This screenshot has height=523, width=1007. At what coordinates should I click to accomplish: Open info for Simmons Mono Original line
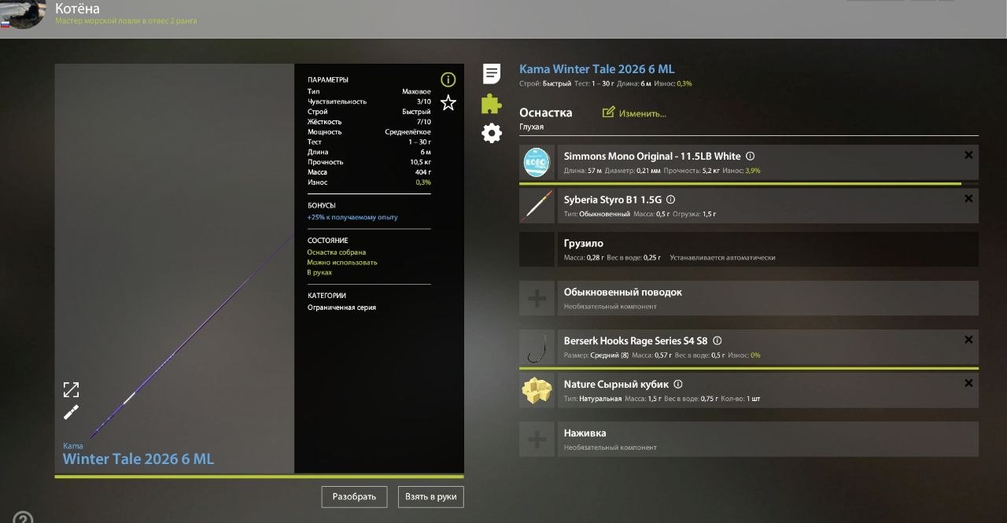(x=750, y=157)
